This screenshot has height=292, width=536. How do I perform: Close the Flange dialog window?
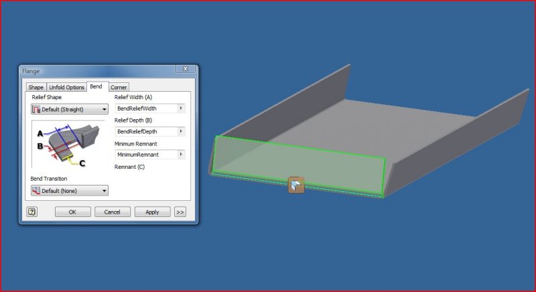(x=186, y=68)
